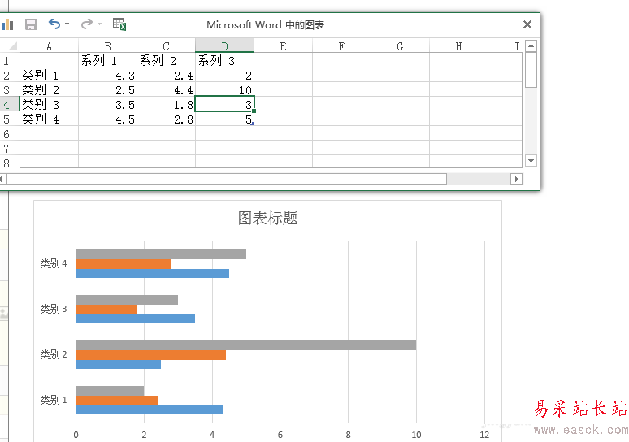Select orange bar of 类别 2
Viewport: 629px width, 442px height.
click(x=151, y=355)
